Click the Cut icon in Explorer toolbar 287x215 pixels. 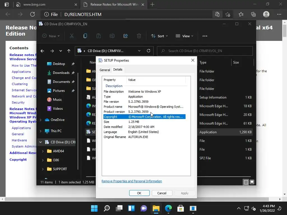(71, 36)
